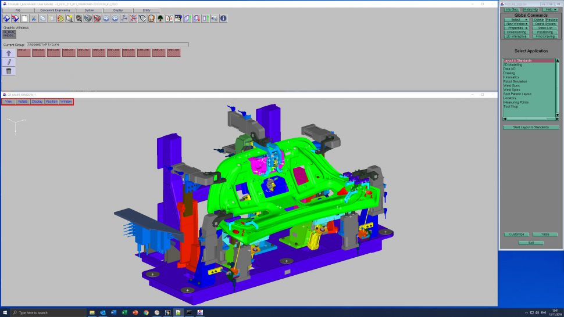This screenshot has height=317, width=564.
Task: Click the red-crossed axes toolbar icon
Action: pos(133,19)
